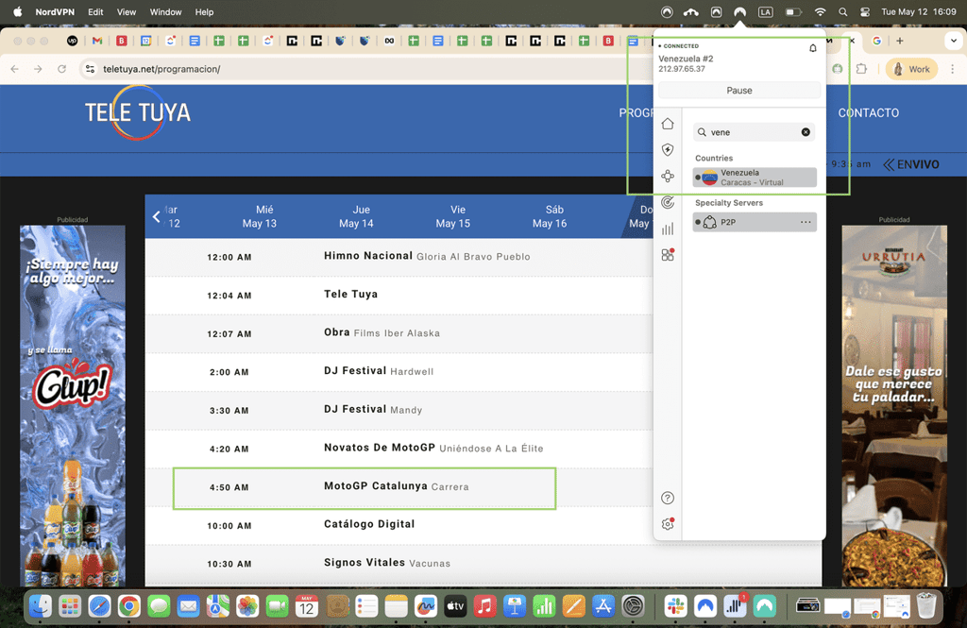Open the CONTACTO page
967x628 pixels.
coord(869,113)
